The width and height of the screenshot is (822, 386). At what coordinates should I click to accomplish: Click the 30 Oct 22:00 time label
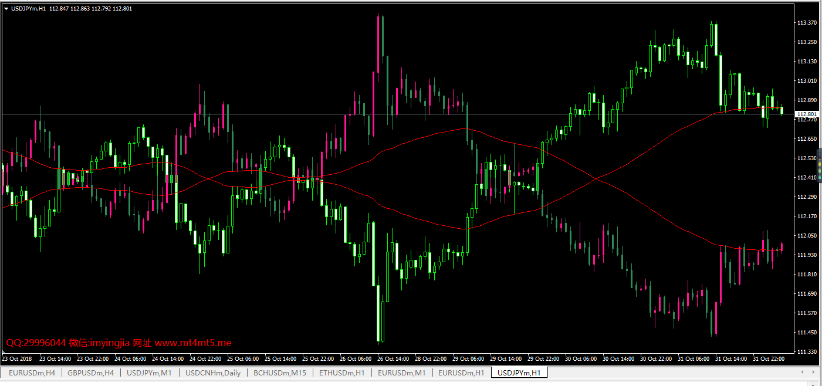656,358
